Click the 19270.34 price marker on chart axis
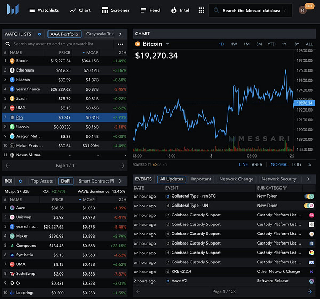Screen dimensions: 320x299 pyautogui.click(x=305, y=103)
